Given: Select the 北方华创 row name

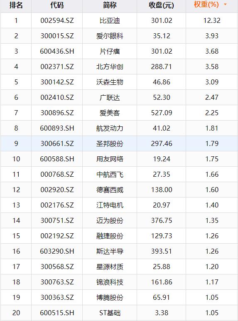Looking at the screenshot, I should click(x=110, y=67).
